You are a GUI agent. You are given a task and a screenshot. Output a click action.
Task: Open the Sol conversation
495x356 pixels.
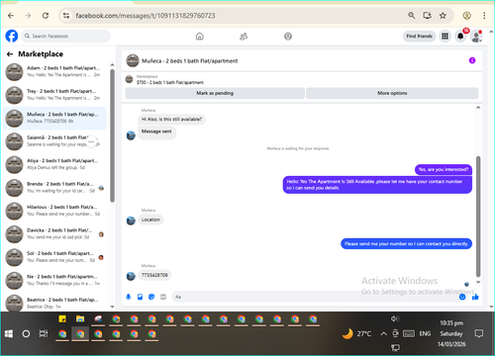(x=54, y=257)
